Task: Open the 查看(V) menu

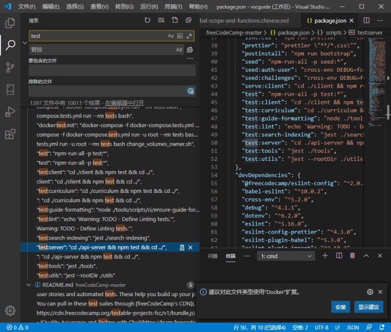Action: coord(99,7)
